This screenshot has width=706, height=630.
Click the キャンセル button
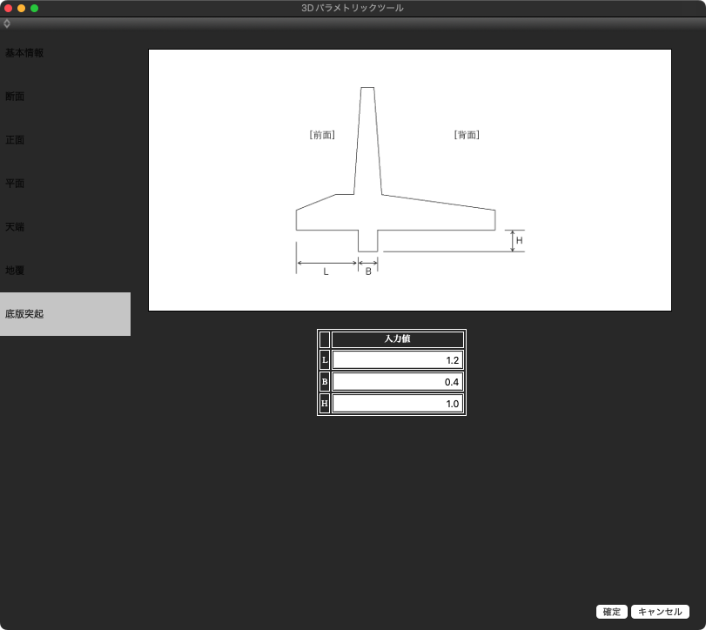pyautogui.click(x=660, y=612)
